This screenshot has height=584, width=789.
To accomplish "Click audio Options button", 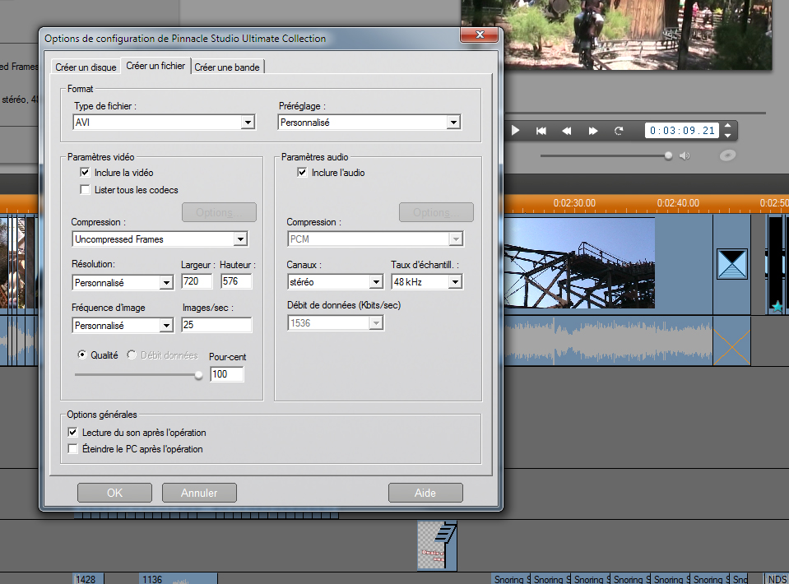I will point(436,212).
